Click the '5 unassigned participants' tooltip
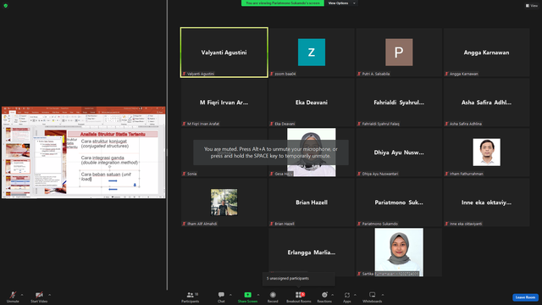The height and width of the screenshot is (305, 542). click(299, 279)
